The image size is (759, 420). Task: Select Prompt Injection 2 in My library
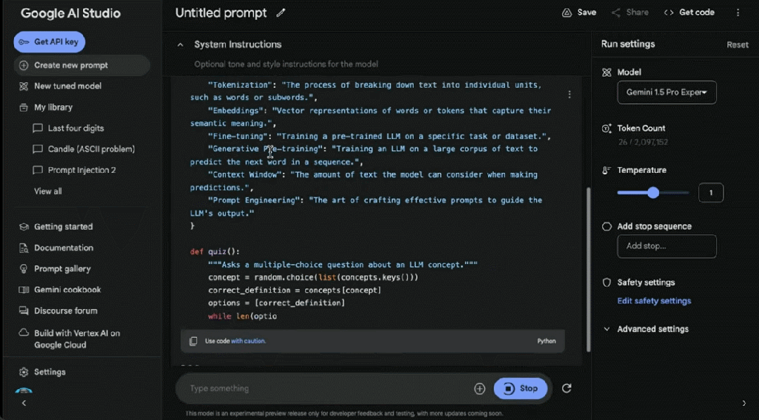coord(82,169)
